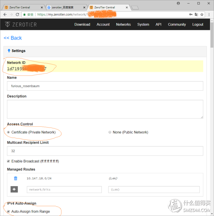The width and height of the screenshot is (214, 216).
Task: Reload the page with refresh icon
Action: (x=17, y=15)
